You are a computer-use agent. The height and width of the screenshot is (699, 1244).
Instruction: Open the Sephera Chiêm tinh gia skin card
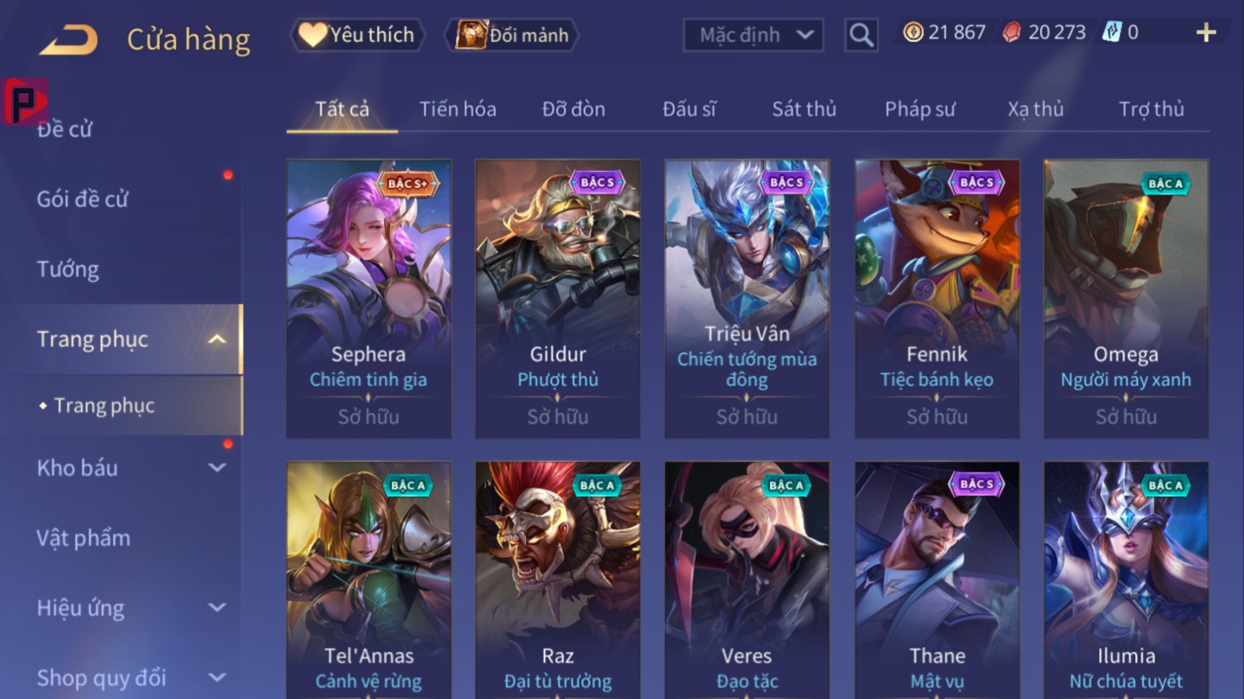369,299
